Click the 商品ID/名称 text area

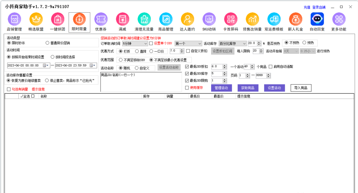[141, 82]
